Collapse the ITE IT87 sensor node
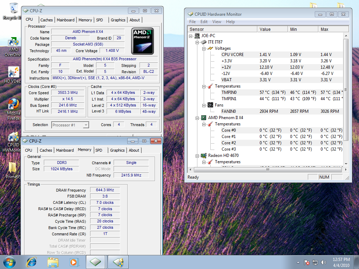The height and width of the screenshot is (269, 359). click(197, 42)
